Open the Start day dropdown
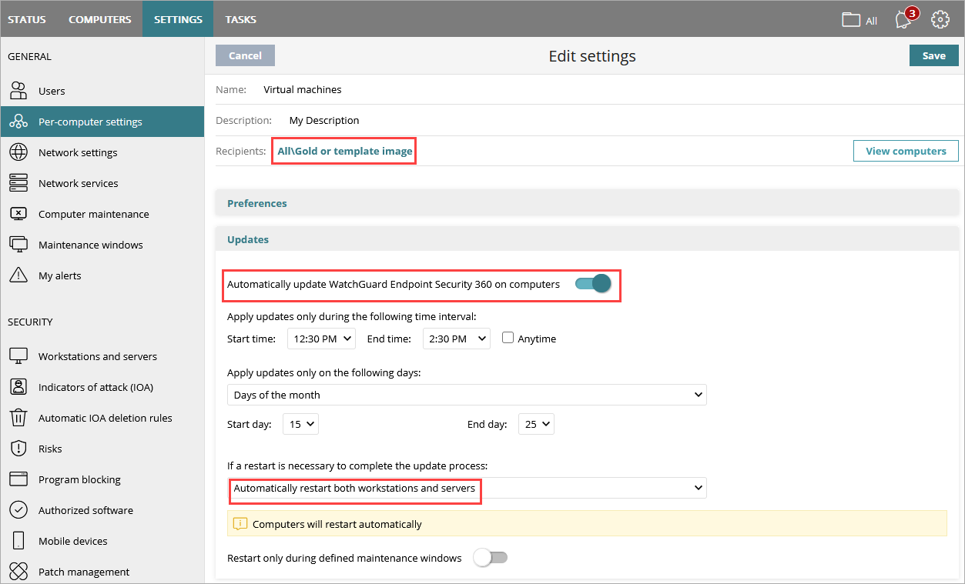Viewport: 965px width, 584px height. 300,424
